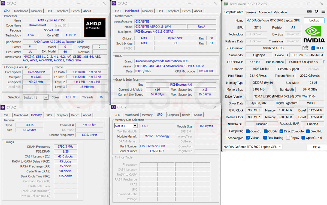Image resolution: width=327 pixels, height=205 pixels.
Task: Open the Slot #1 memory slot dropdown
Action: (x=126, y=126)
